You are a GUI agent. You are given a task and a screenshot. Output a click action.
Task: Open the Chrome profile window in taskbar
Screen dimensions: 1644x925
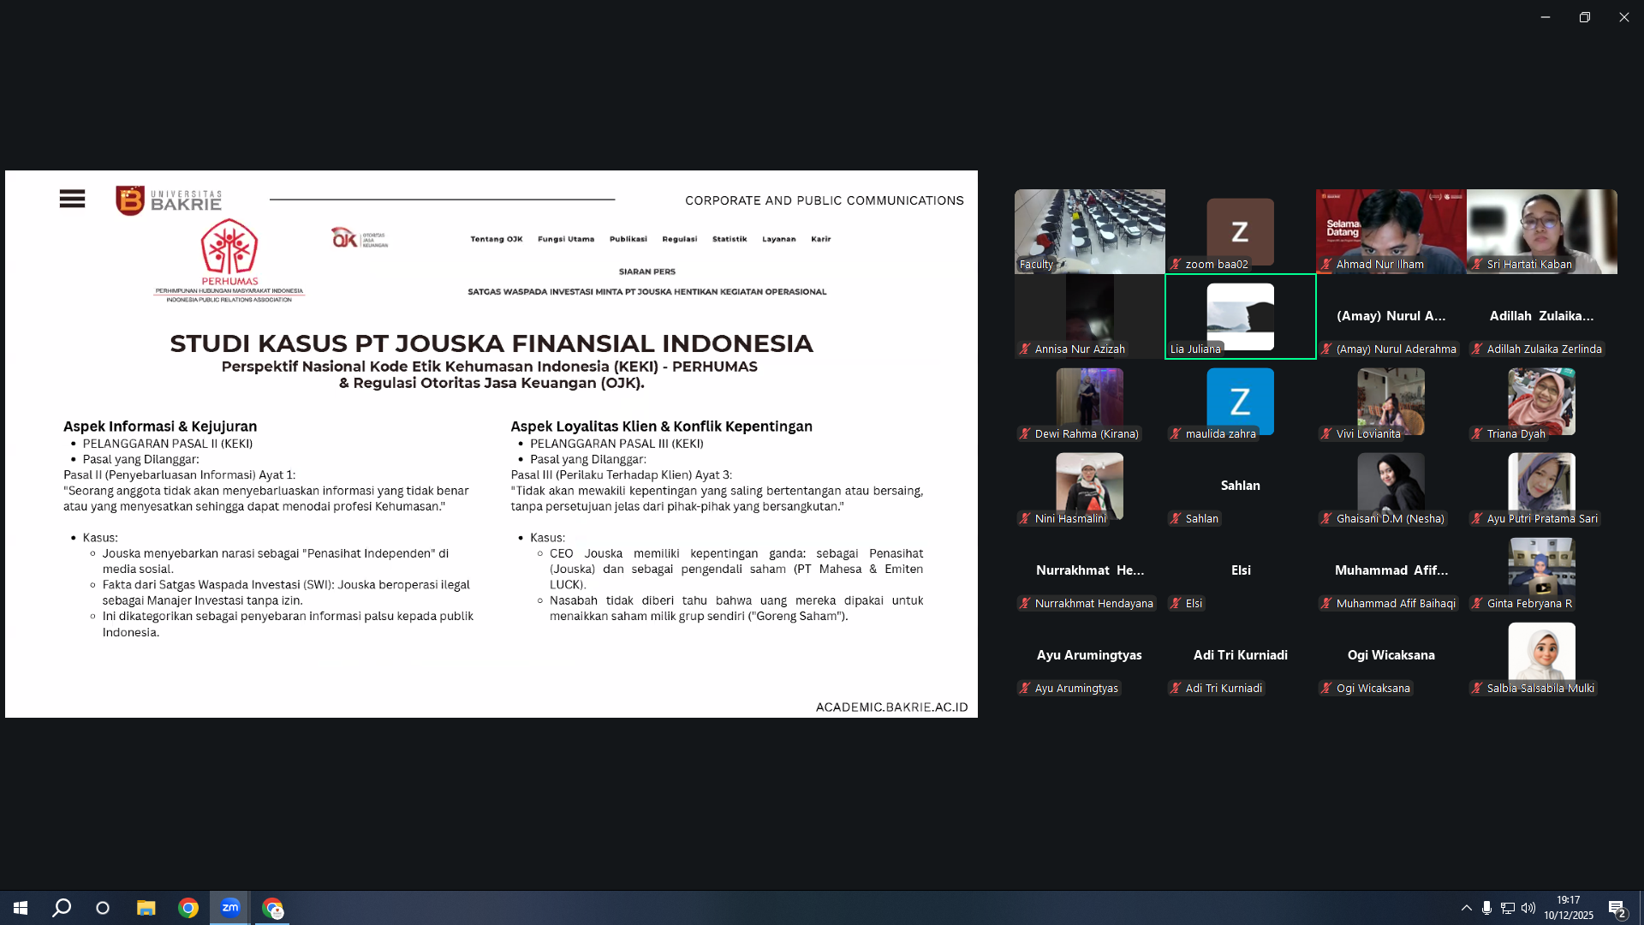click(272, 908)
